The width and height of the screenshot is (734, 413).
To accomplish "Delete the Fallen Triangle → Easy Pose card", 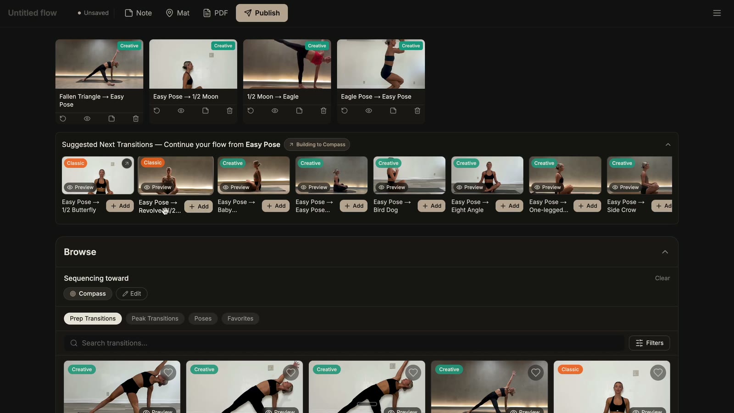I will click(x=136, y=119).
